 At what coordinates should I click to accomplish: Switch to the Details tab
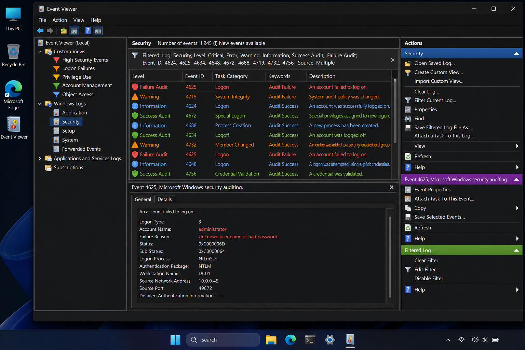click(x=165, y=199)
